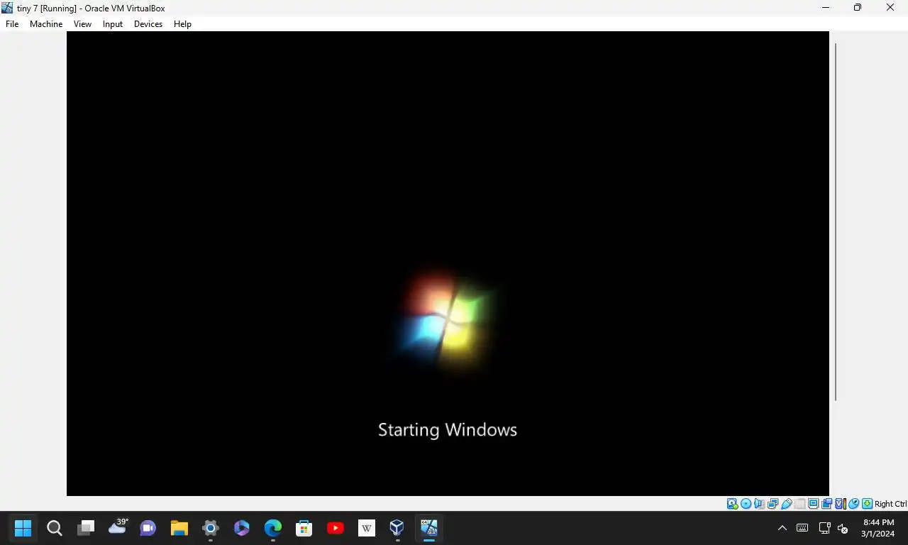Open the Devices menu
Viewport: 908px width, 545px height.
[x=148, y=24]
